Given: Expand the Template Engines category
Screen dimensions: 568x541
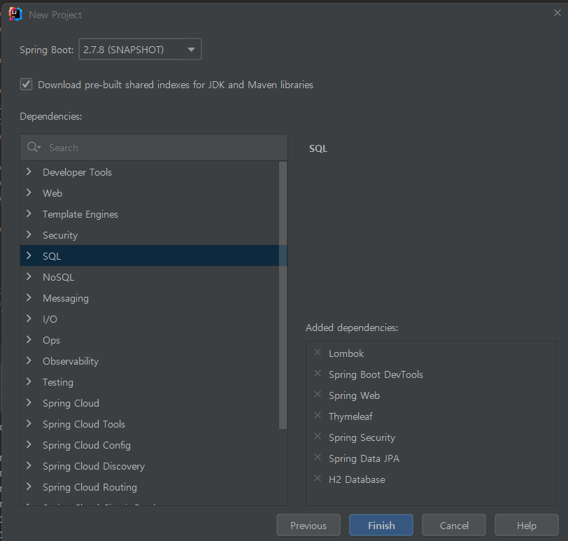Looking at the screenshot, I should tap(29, 213).
